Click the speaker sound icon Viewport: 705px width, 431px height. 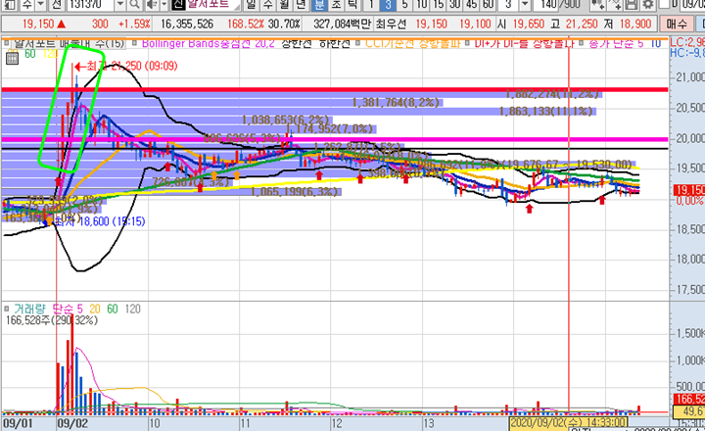click(153, 5)
